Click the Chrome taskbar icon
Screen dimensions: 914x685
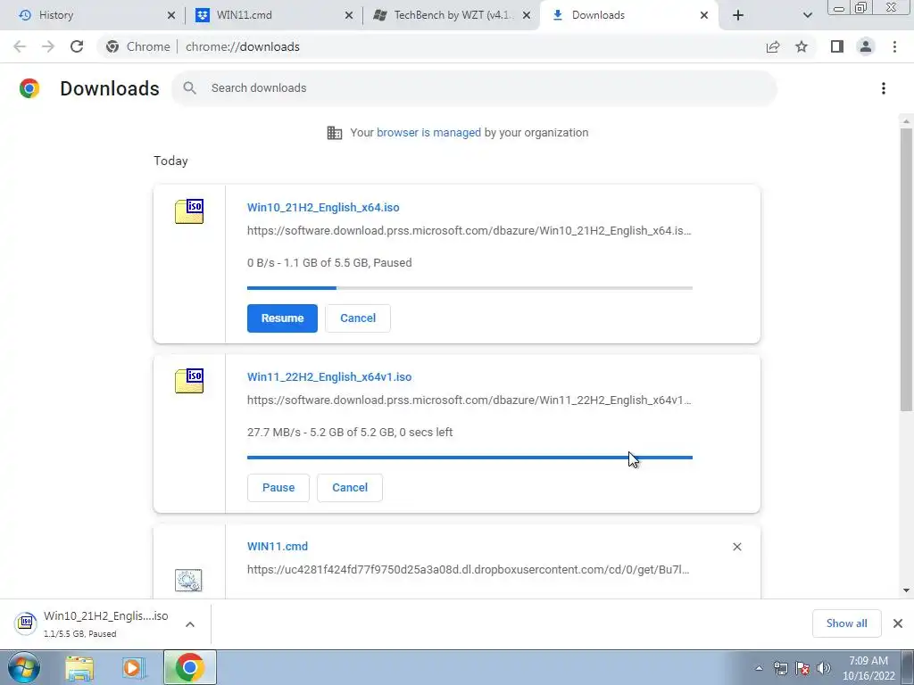coord(189,667)
